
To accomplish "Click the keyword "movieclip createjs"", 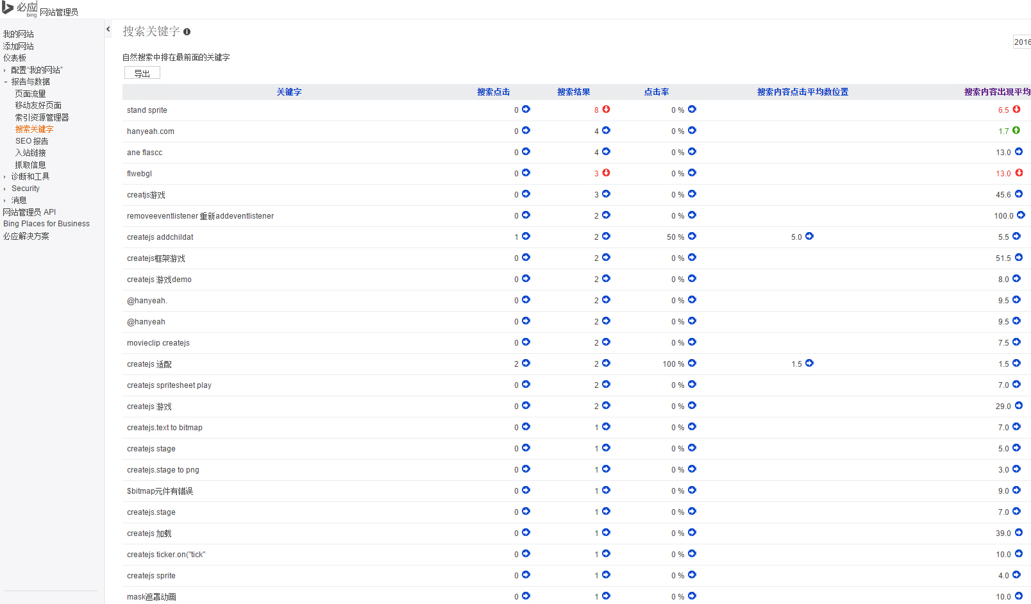I will [x=158, y=343].
